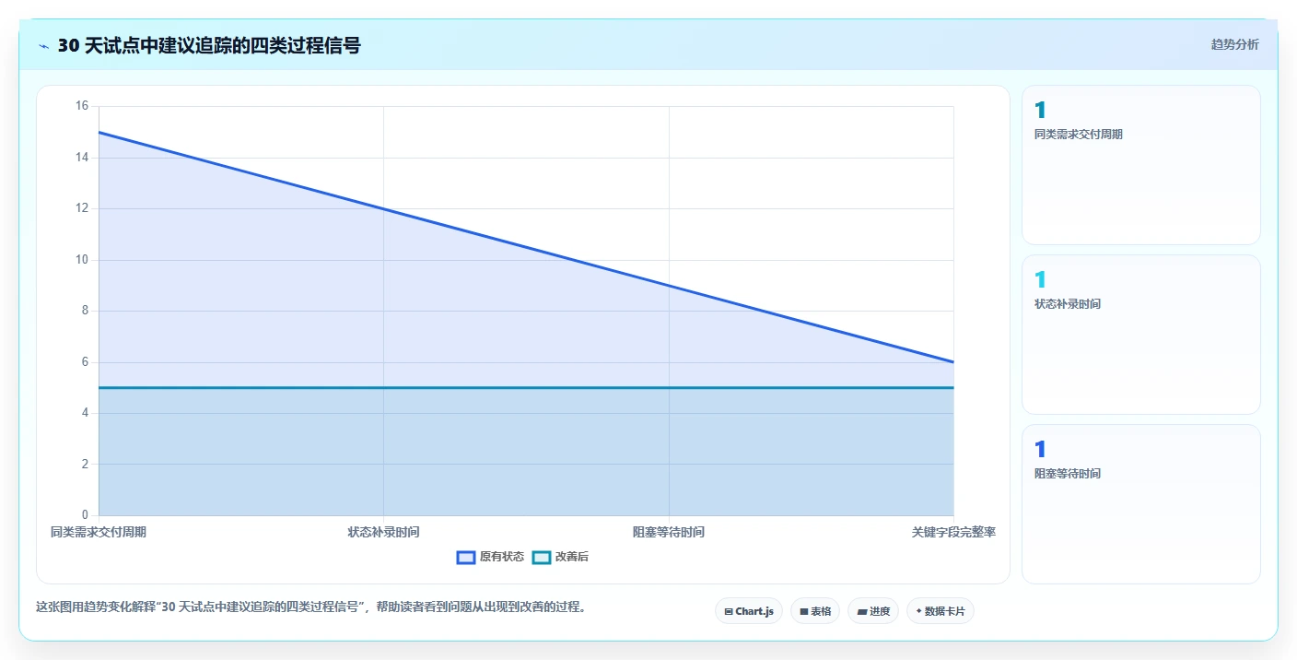Viewport: 1297px width, 660px height.
Task: Click the 原有状态 legend label
Action: (502, 557)
